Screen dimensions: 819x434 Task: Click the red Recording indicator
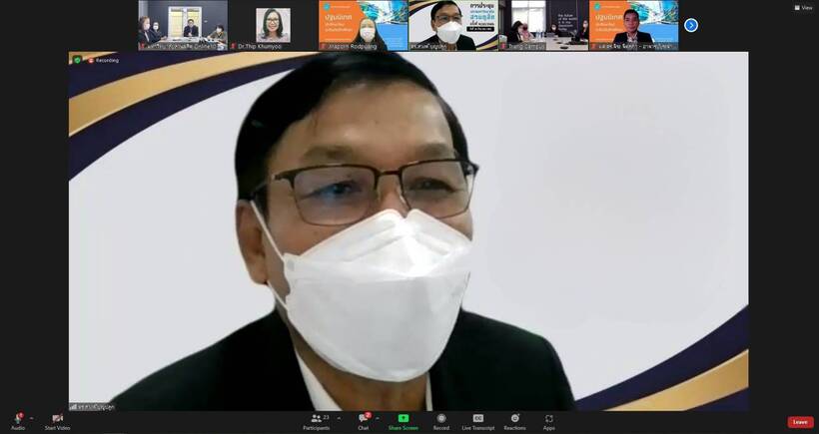coord(104,61)
